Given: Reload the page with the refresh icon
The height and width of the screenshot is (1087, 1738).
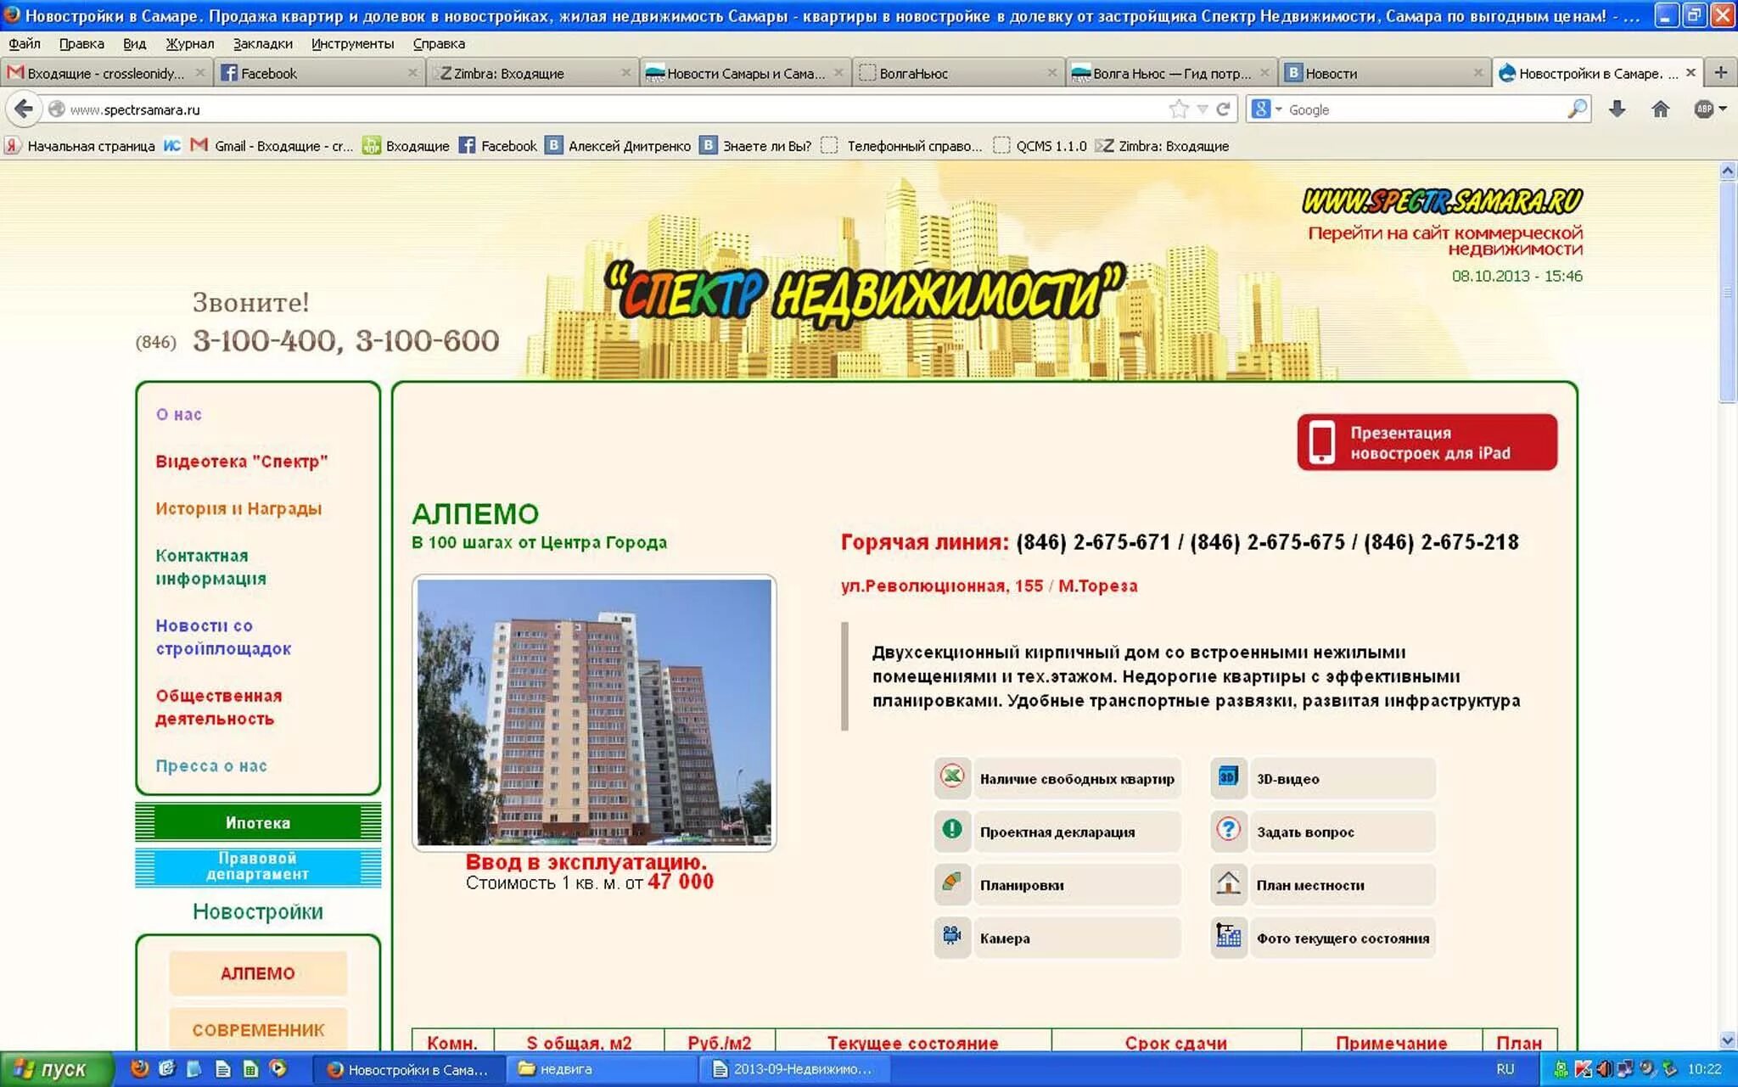Looking at the screenshot, I should click(x=1223, y=109).
